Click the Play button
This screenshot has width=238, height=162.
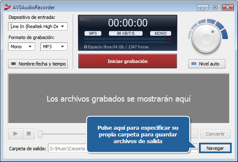click(x=16, y=134)
